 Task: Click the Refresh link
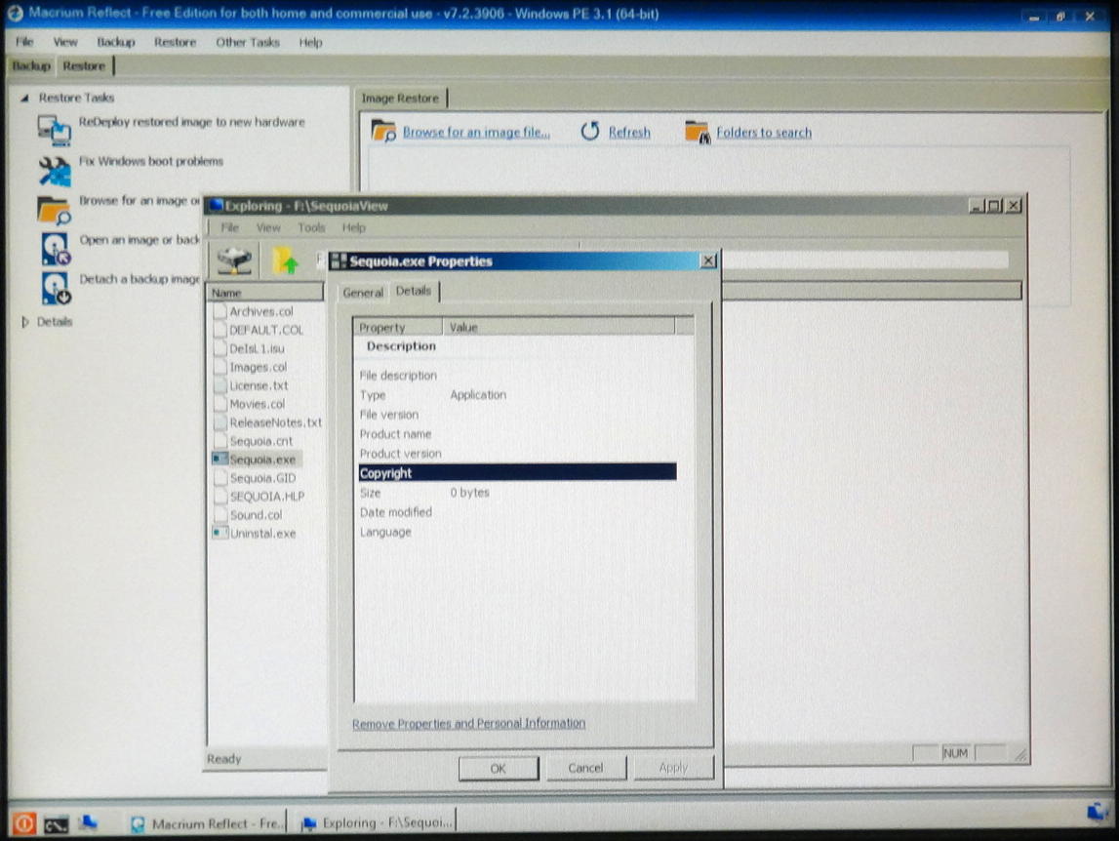point(628,132)
